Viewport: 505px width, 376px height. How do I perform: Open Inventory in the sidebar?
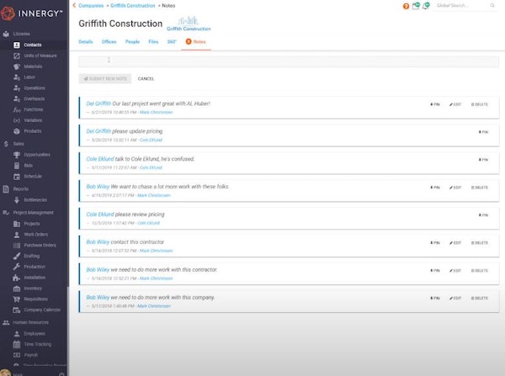pos(33,289)
